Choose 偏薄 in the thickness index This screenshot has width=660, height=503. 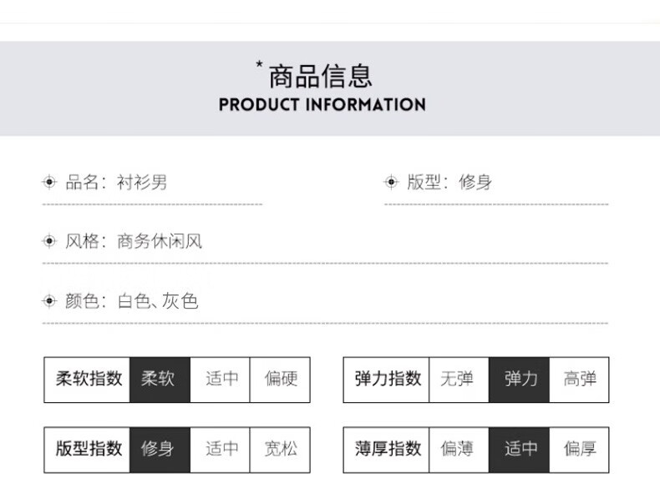click(x=459, y=450)
